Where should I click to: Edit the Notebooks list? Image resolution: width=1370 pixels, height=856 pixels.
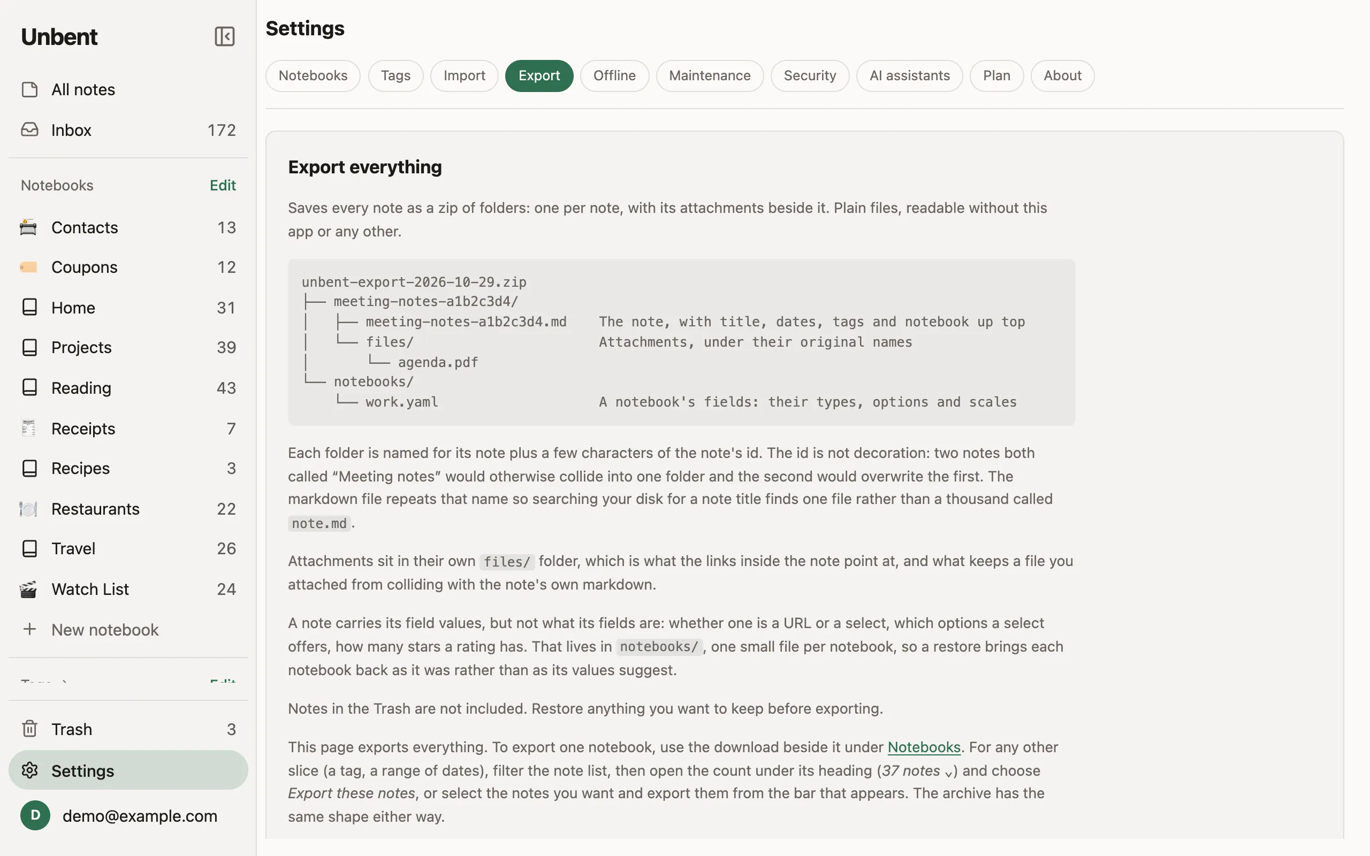click(x=223, y=185)
